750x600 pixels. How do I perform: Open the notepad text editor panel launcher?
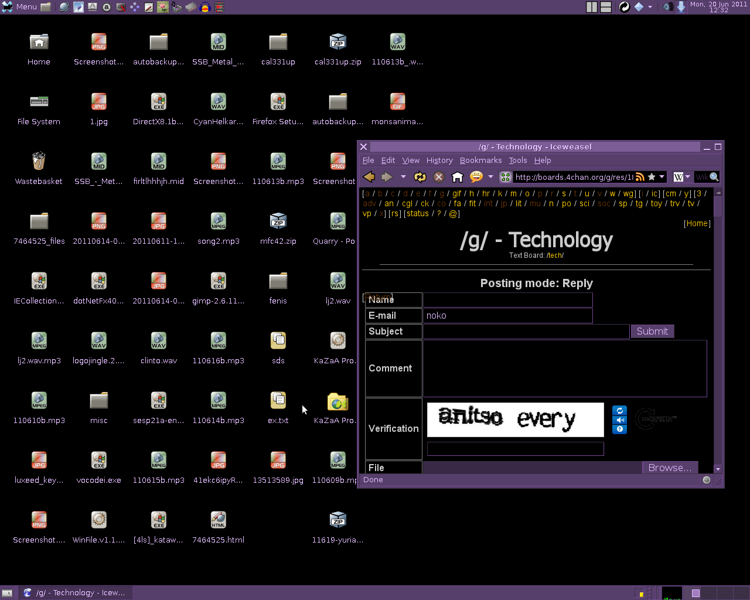tap(149, 7)
